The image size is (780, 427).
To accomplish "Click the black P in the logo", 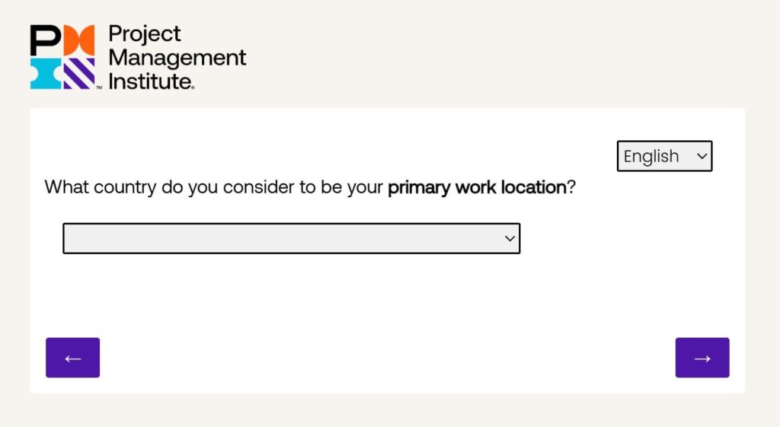I will [45, 40].
